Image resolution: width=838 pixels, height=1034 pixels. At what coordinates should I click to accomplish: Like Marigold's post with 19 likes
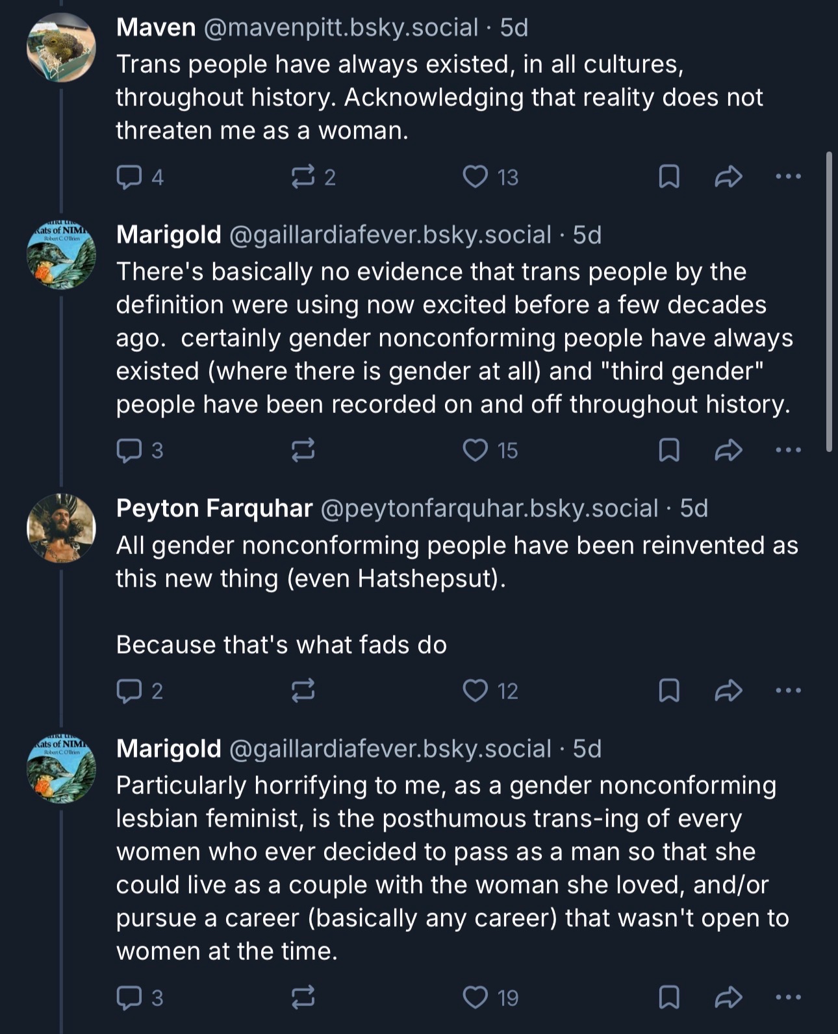[476, 997]
